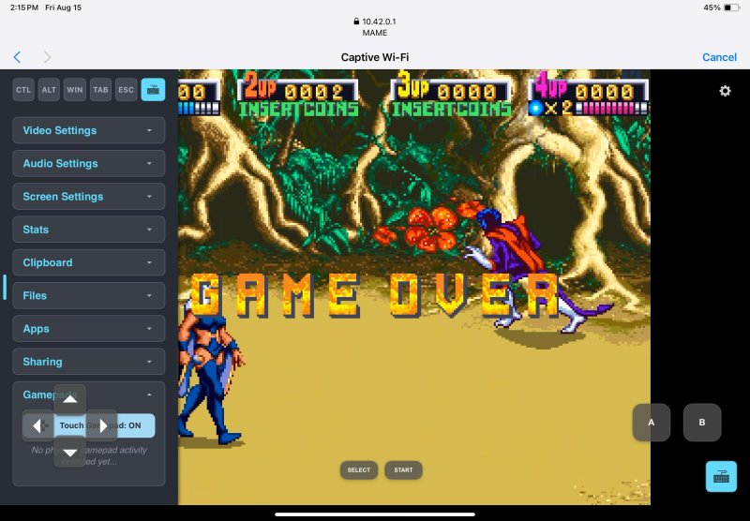Tap the START gamepad button
The height and width of the screenshot is (521, 750).
(403, 469)
